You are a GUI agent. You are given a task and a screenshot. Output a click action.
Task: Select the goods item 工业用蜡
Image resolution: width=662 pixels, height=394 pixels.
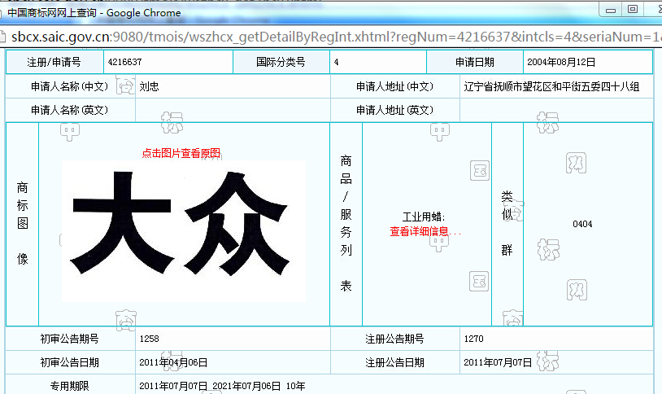pyautogui.click(x=424, y=217)
